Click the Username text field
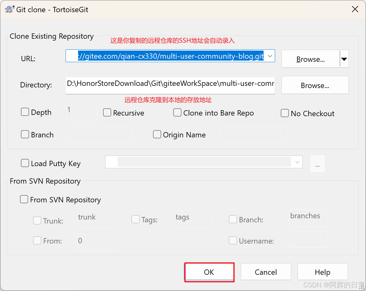The image size is (366, 291). coord(309,239)
